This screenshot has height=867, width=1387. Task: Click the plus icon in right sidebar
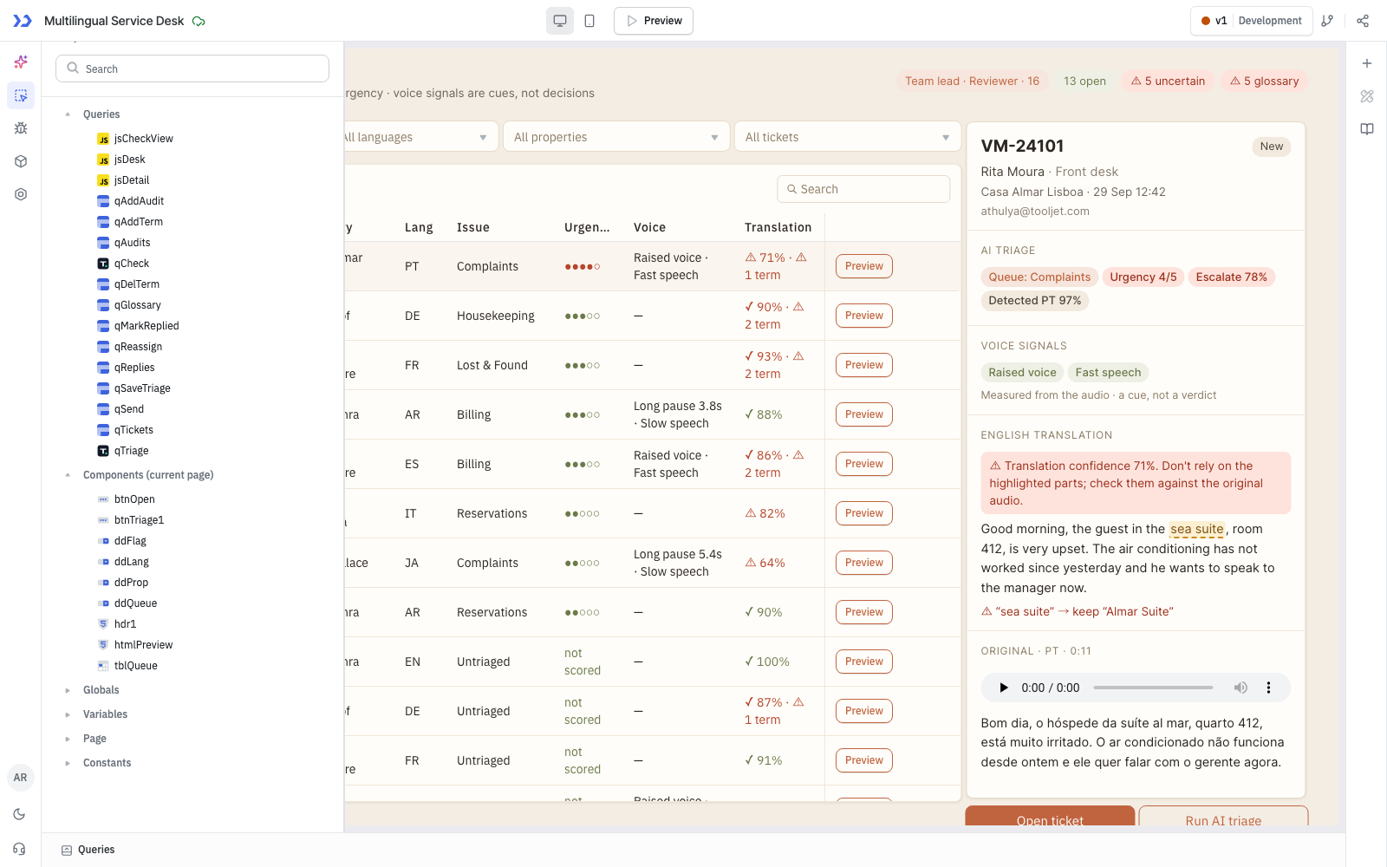pyautogui.click(x=1367, y=63)
